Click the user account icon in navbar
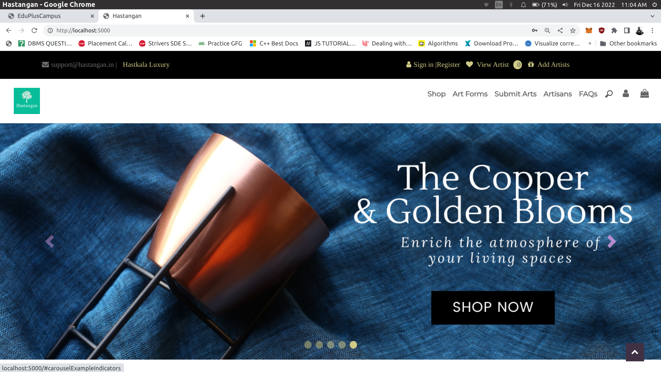The width and height of the screenshot is (661, 372). [626, 93]
